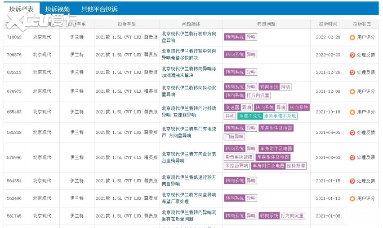Screen dimensions: 383x228
Task: Select complaint number 706876
Action: pyautogui.click(x=14, y=55)
